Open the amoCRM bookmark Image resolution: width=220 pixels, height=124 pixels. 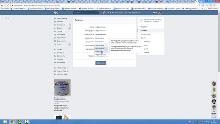click(x=104, y=9)
